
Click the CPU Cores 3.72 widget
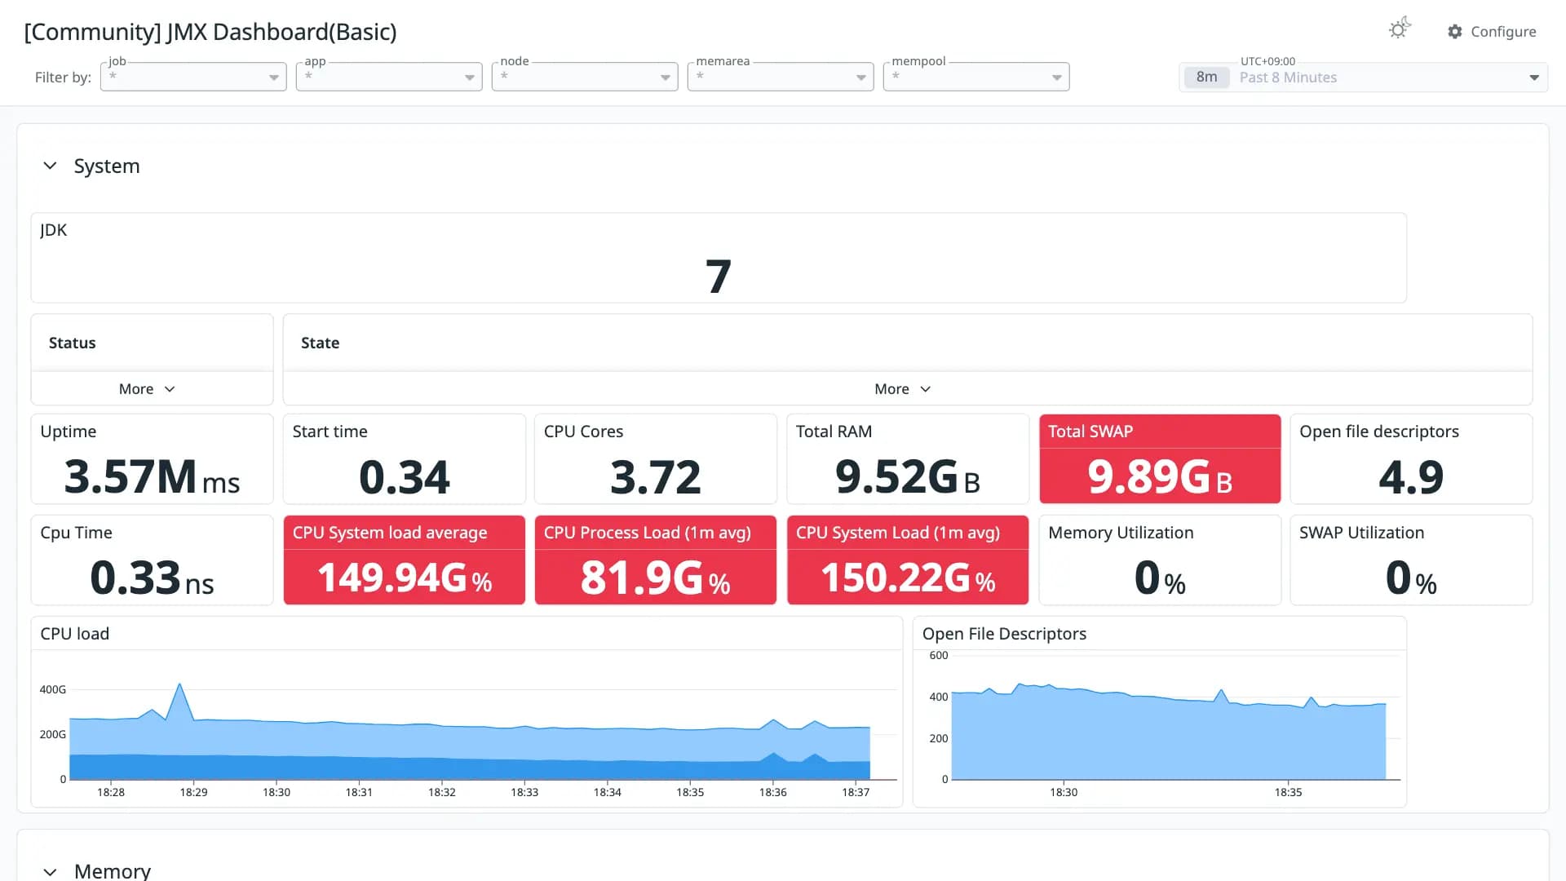click(656, 459)
